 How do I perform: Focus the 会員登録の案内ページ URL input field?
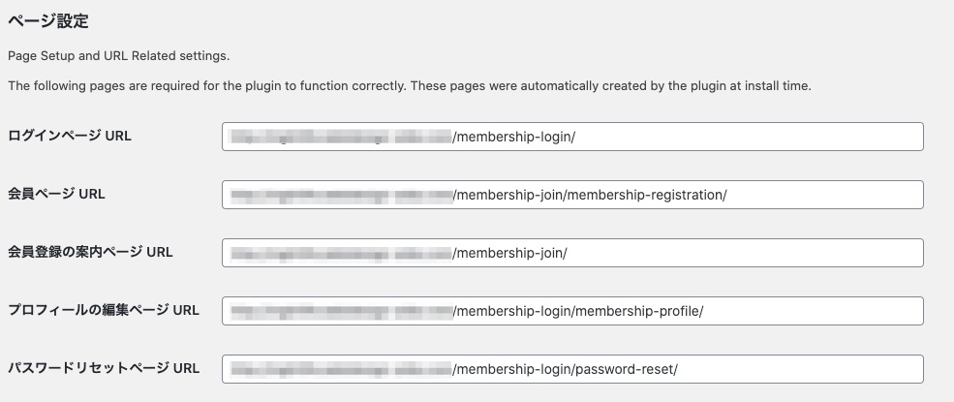point(572,253)
